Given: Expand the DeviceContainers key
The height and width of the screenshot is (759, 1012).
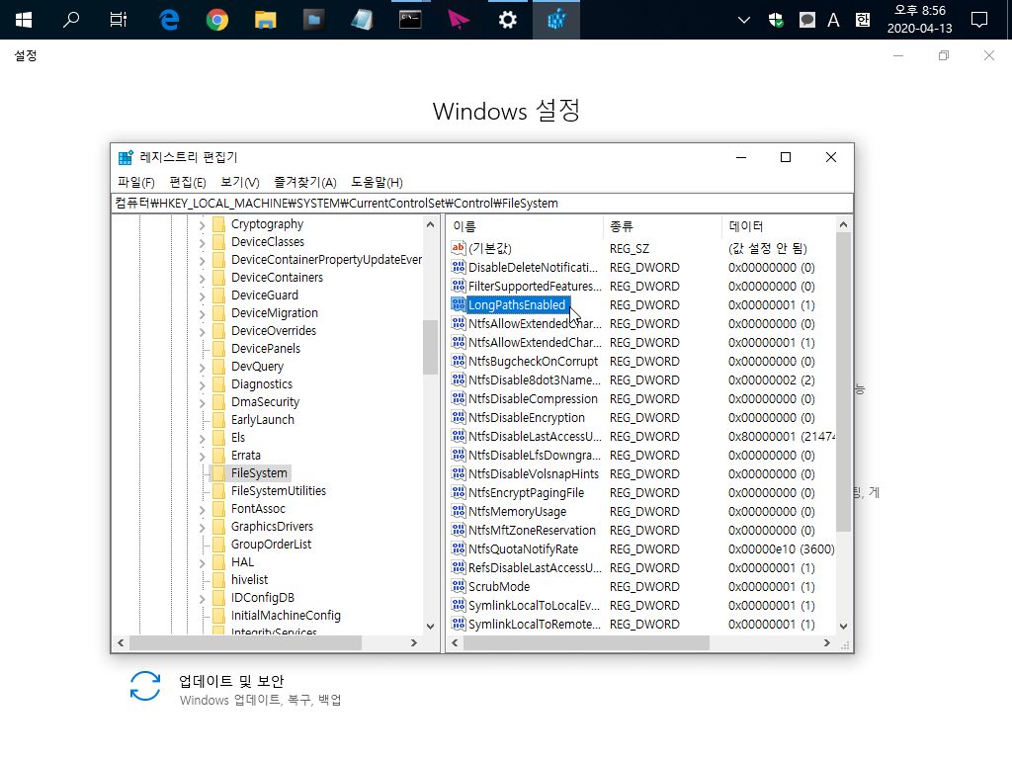Looking at the screenshot, I should pos(202,278).
